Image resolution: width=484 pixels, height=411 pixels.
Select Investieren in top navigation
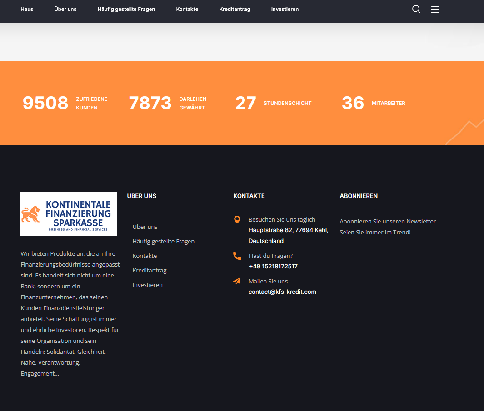pyautogui.click(x=285, y=9)
